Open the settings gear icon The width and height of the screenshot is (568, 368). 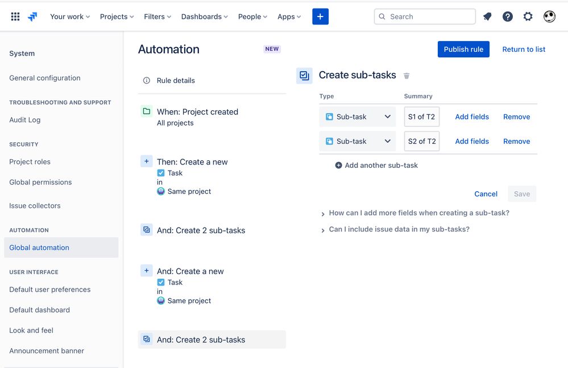tap(528, 16)
